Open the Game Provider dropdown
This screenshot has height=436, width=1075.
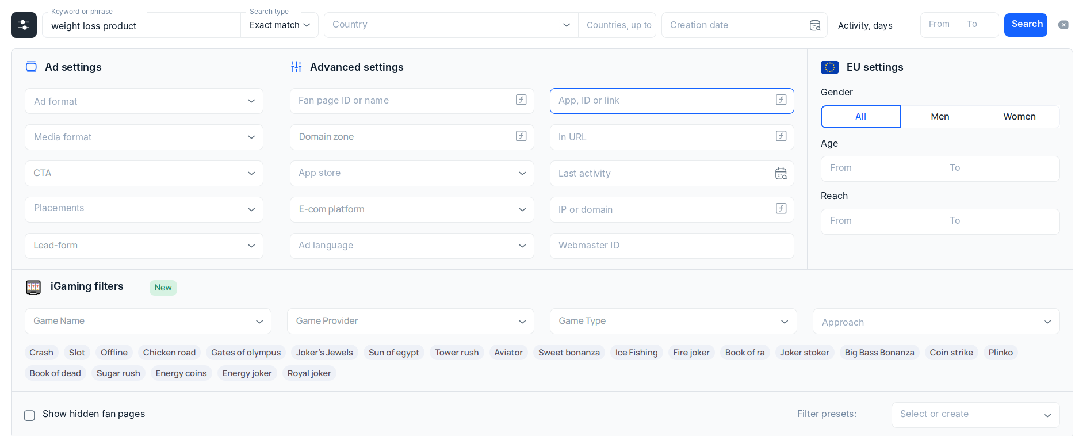pos(411,321)
